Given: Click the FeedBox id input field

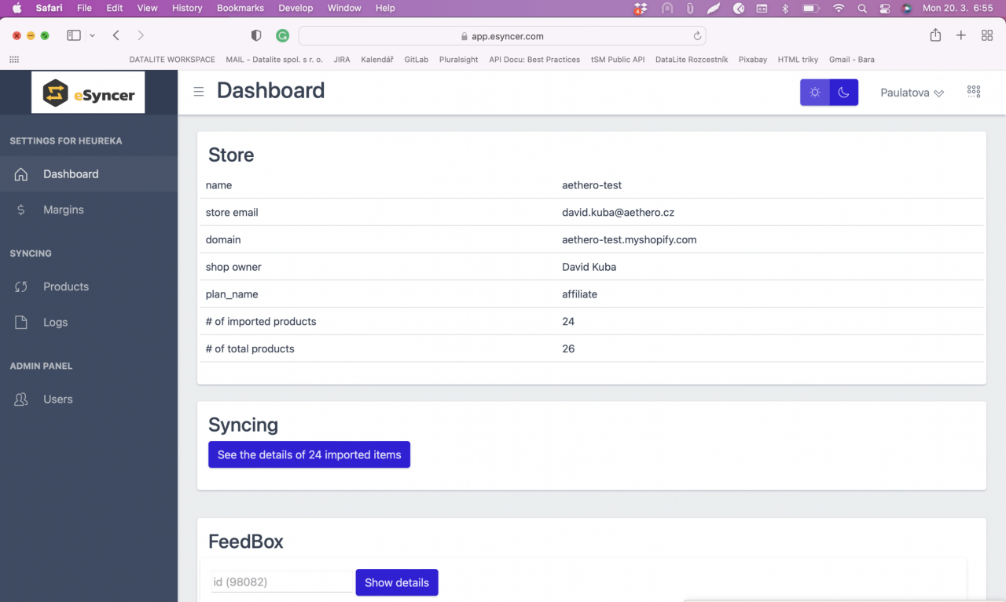Looking at the screenshot, I should pos(282,582).
